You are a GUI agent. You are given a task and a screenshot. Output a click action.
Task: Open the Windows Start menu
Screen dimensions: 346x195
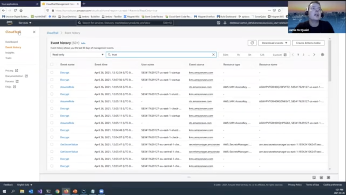(x=4, y=191)
